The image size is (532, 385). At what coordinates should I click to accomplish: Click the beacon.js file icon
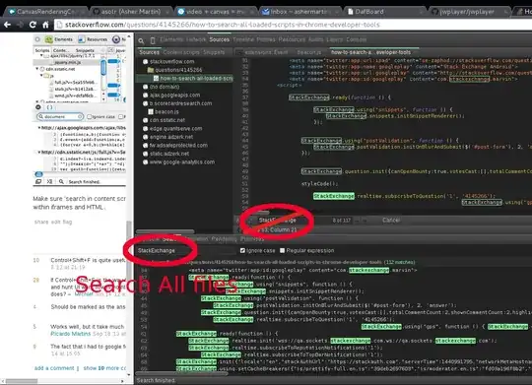click(151, 111)
